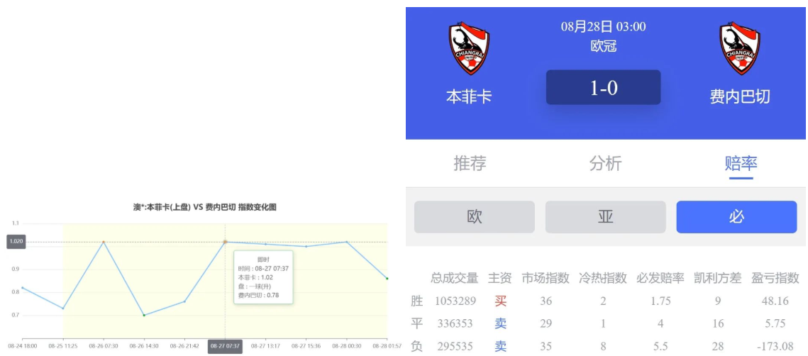Image resolution: width=808 pixels, height=356 pixels.
Task: Click the green final data point at 08-28 01:57
Action: 387,278
